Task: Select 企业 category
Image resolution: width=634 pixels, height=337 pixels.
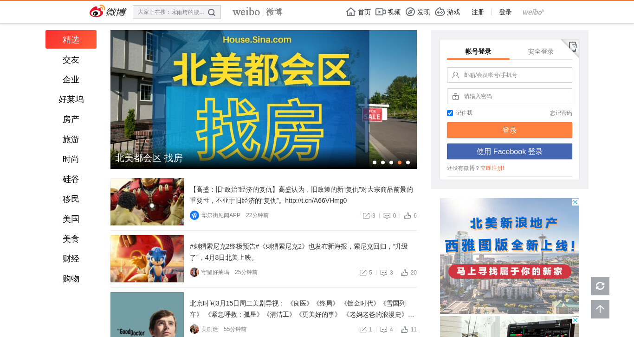Action: tap(71, 80)
